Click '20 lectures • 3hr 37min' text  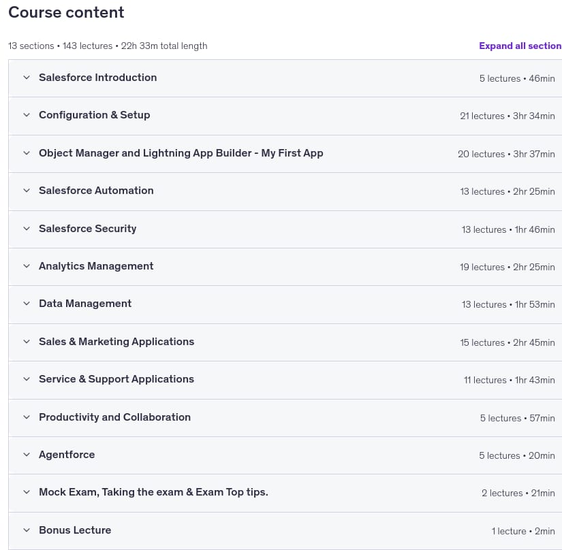pos(506,154)
